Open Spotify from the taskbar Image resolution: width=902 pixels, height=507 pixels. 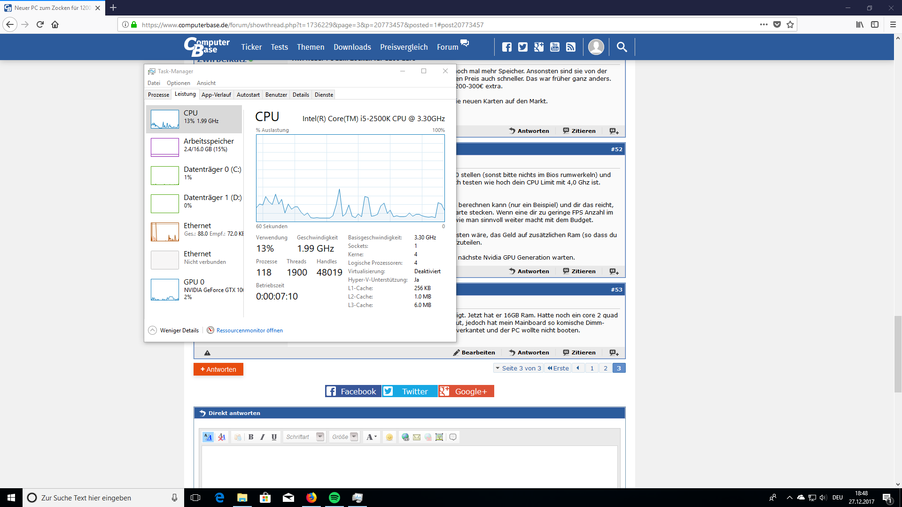click(x=334, y=498)
